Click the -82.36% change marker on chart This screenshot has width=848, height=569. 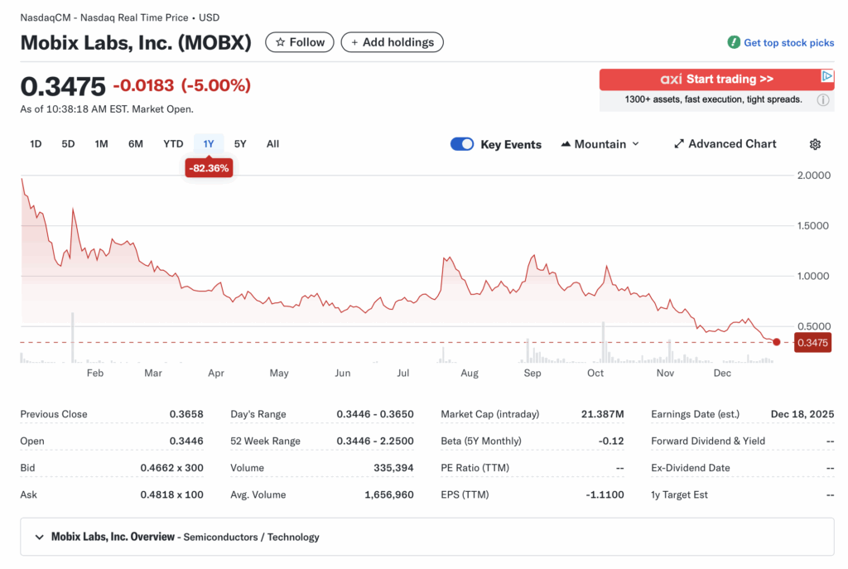(208, 166)
